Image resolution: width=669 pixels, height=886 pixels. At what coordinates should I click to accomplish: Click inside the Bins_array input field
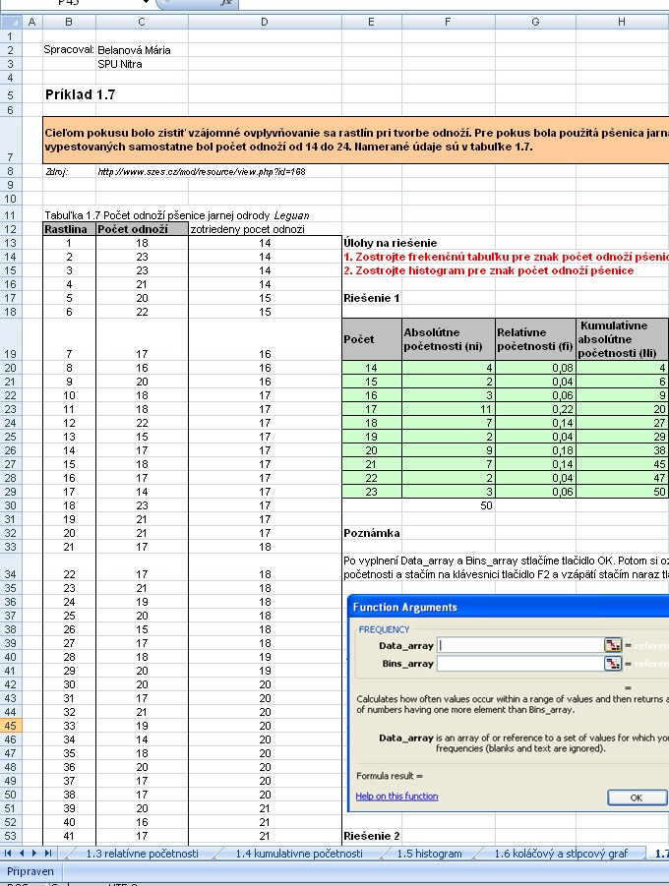click(x=520, y=664)
